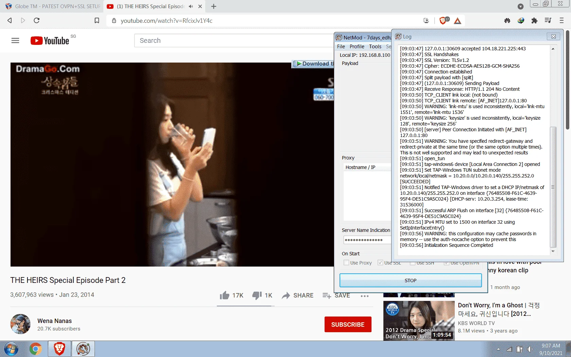The height and width of the screenshot is (357, 571).
Task: Go to the YouTube home logo
Action: [50, 41]
